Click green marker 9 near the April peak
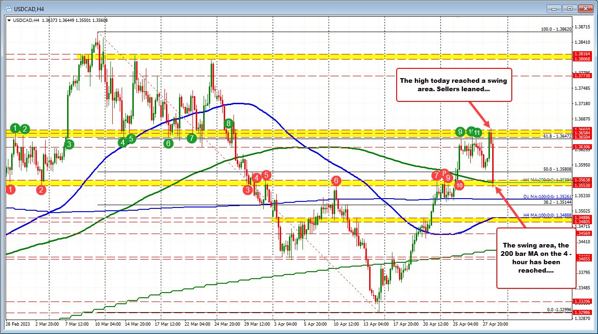Viewport: 598px width, 334px height. point(461,132)
